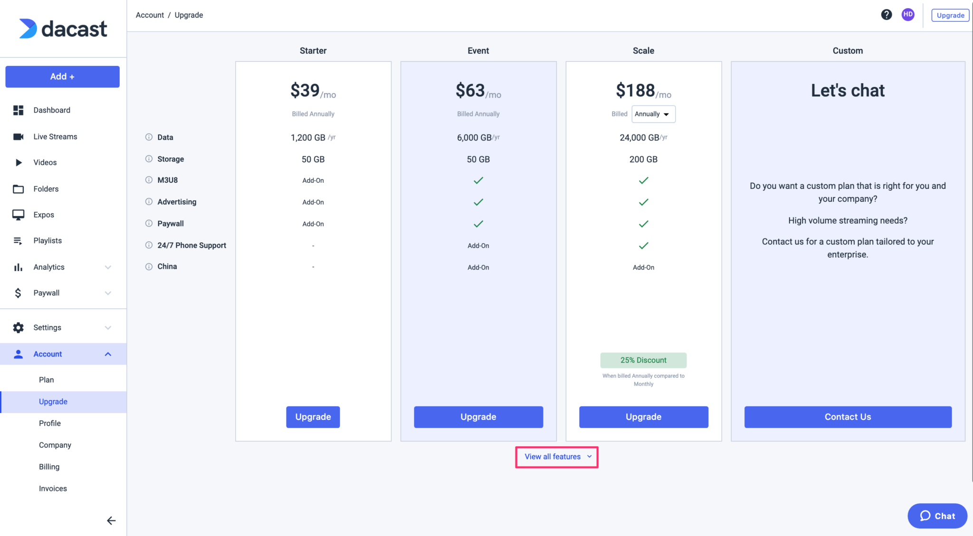Expand the Settings submenu chevron
Image resolution: width=973 pixels, height=536 pixels.
coord(108,328)
